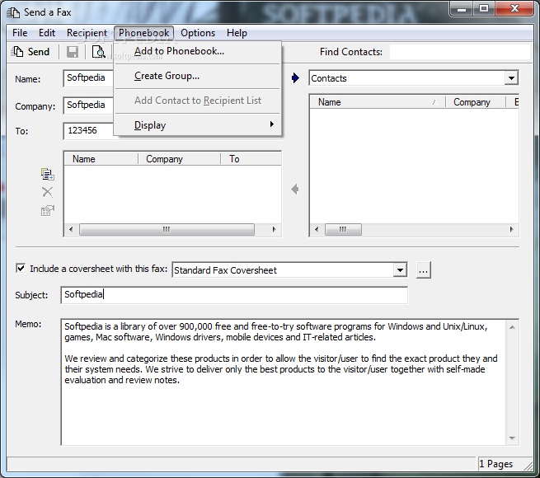Open the Recipient menu
Screen dimensions: 540x478
[87, 33]
